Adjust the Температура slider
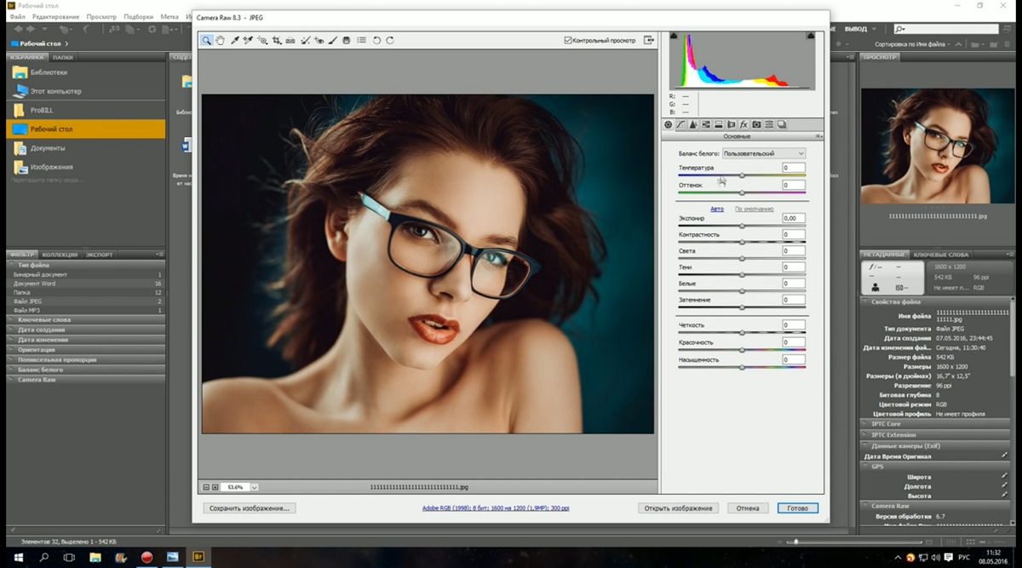 [742, 175]
